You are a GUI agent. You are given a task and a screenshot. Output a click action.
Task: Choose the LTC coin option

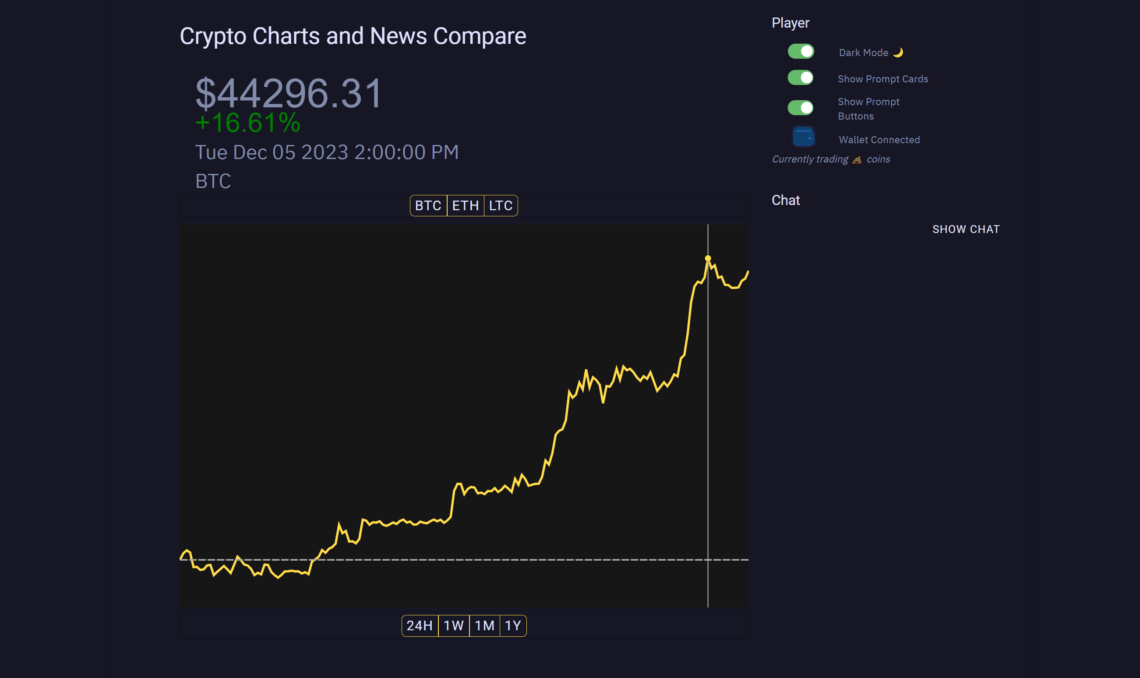(x=501, y=205)
